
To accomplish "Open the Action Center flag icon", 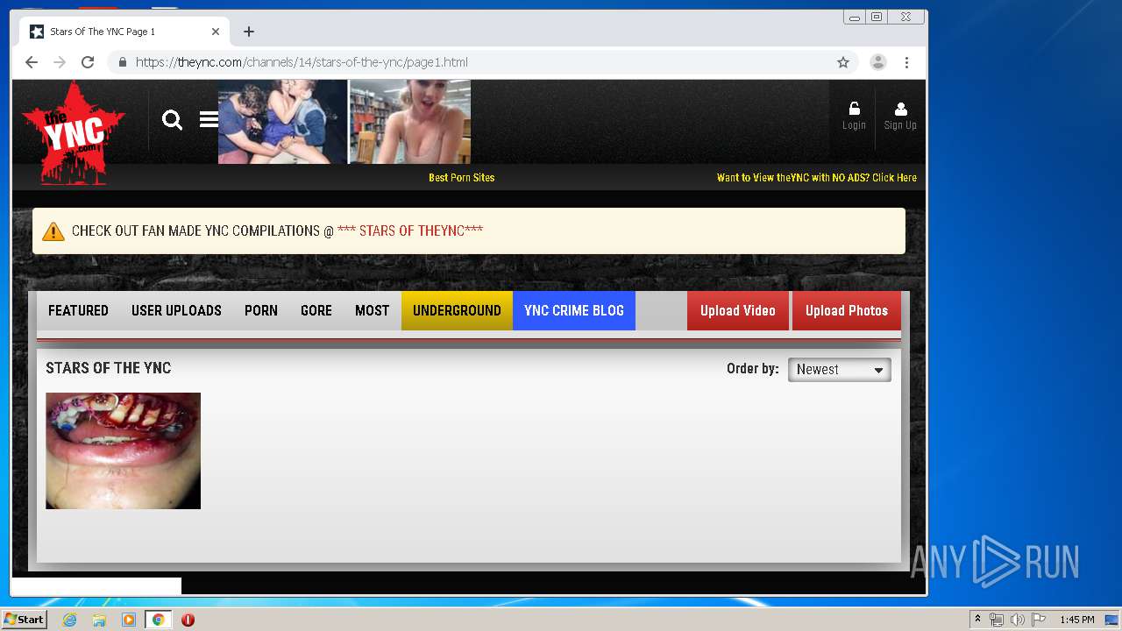I will [x=1040, y=620].
